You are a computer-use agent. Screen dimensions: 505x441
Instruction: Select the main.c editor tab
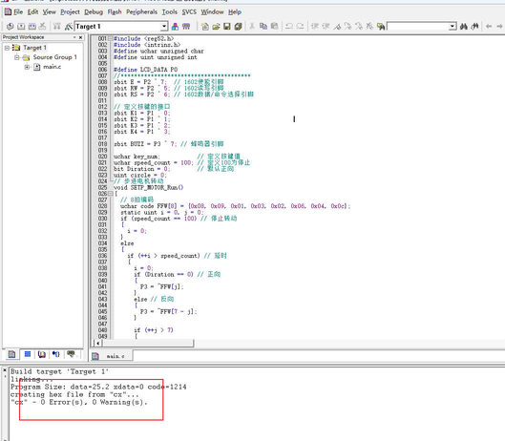112,356
